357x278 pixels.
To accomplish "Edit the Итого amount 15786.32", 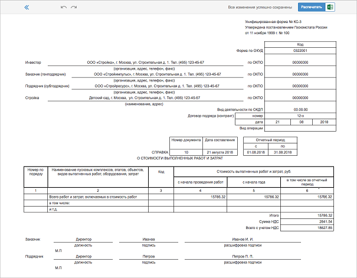I will (x=325, y=215).
